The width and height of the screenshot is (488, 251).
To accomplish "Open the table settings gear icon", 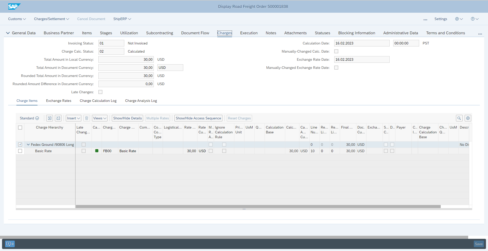I will 468,118.
